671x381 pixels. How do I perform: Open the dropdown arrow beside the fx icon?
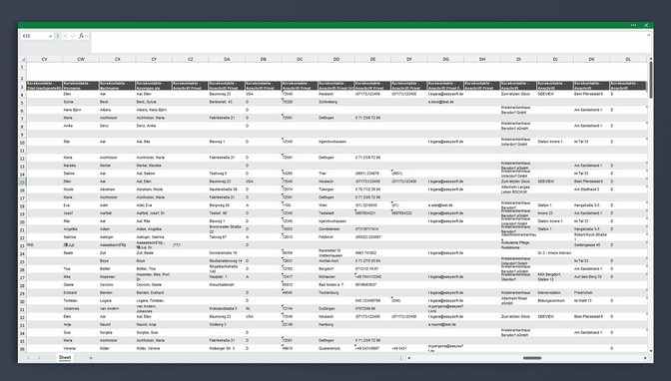(x=87, y=36)
